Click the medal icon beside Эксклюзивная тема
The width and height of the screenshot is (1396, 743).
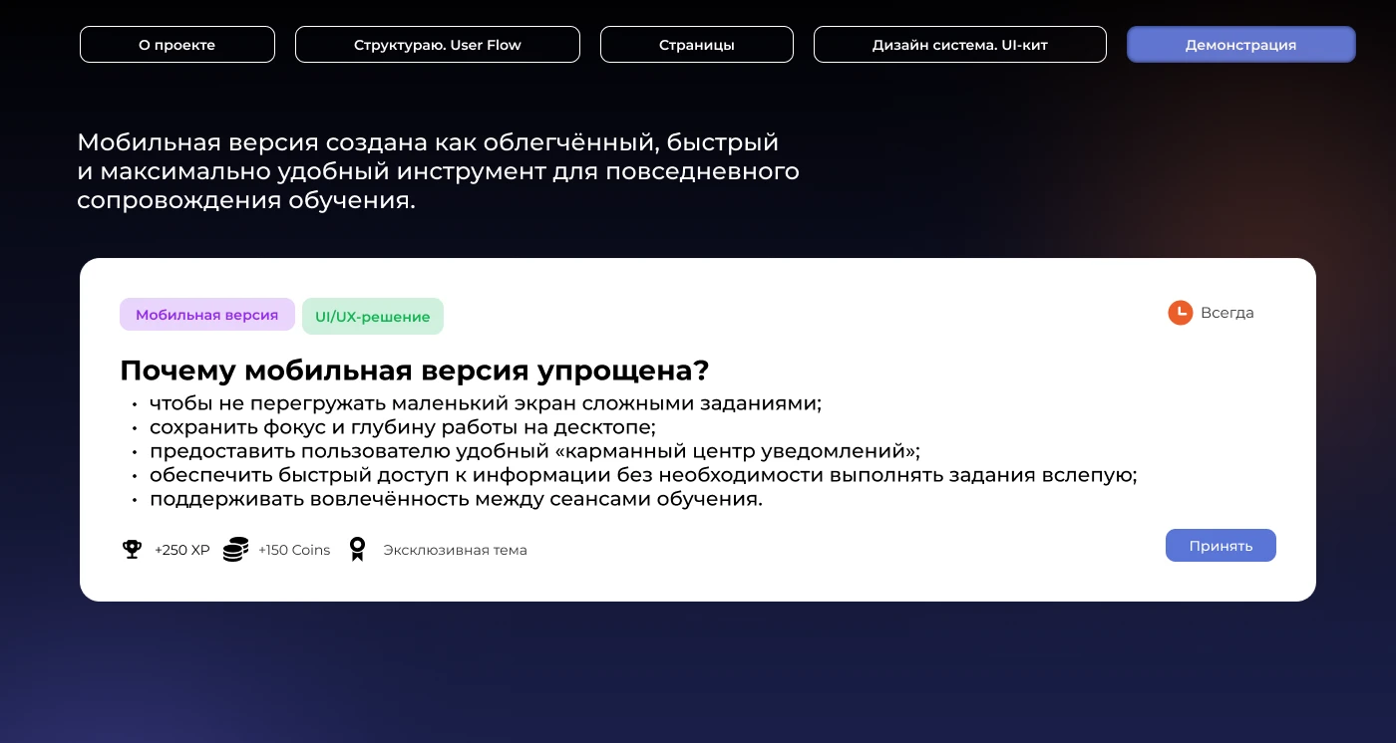point(357,549)
